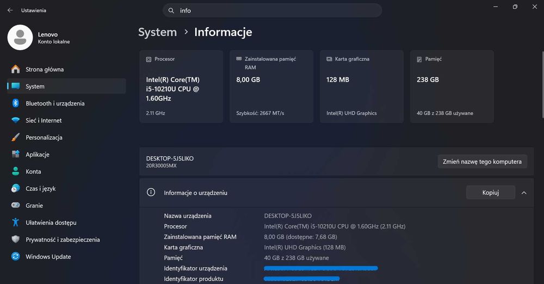Click the breadcrumb chevron after System
The width and height of the screenshot is (544, 284).
click(186, 32)
